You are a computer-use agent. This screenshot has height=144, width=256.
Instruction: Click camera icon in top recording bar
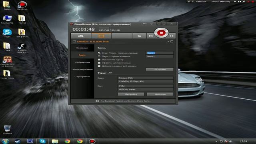tap(239, 2)
